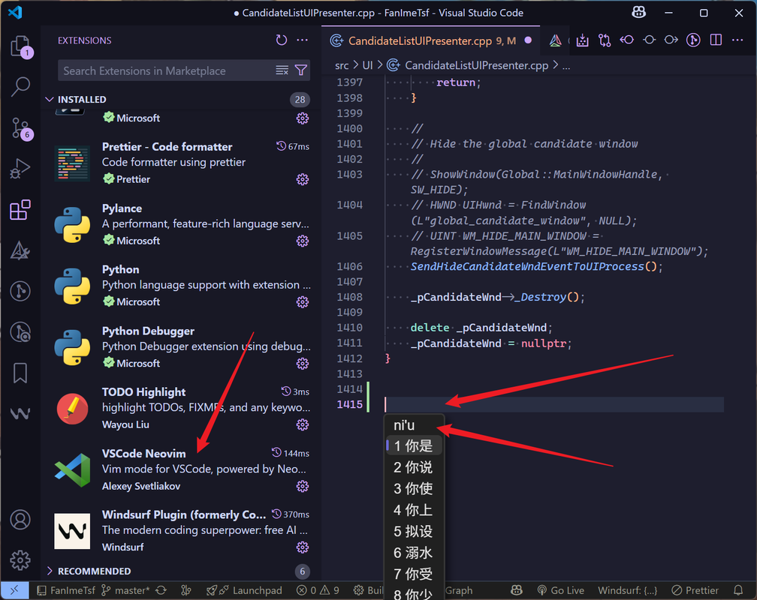The image size is (757, 600).
Task: Open the Accounts menu
Action: click(20, 520)
